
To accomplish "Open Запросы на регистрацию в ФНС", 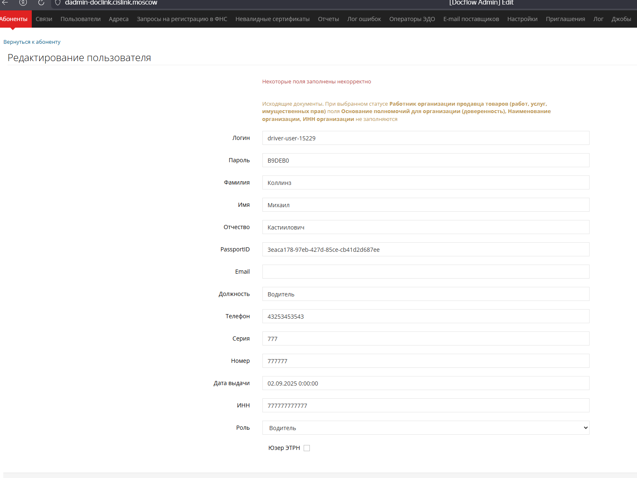I will click(x=182, y=19).
